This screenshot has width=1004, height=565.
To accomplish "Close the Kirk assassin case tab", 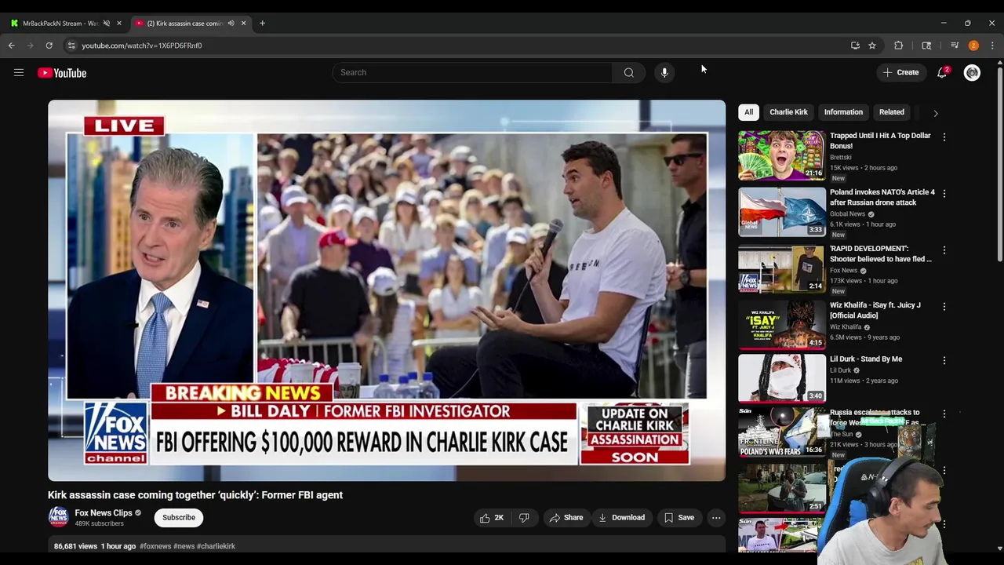I will tap(243, 23).
